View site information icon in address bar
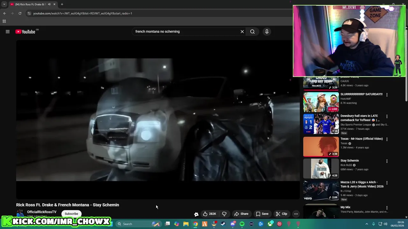 (x=29, y=13)
